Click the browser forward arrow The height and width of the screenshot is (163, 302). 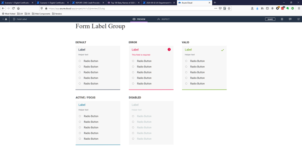pos(8,8)
